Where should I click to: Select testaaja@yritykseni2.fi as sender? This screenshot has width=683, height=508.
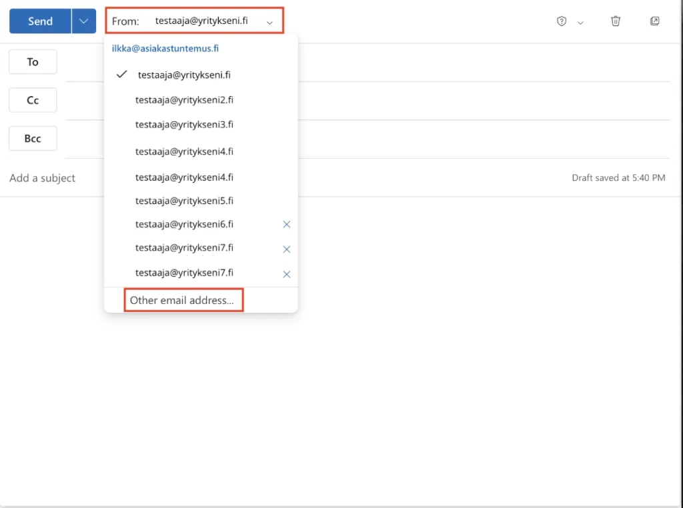tap(201, 100)
